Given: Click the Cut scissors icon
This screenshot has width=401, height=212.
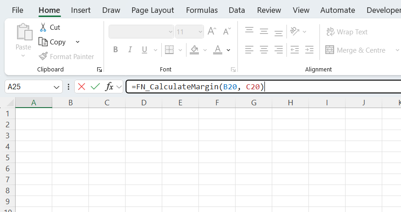Looking at the screenshot, I should [43, 27].
